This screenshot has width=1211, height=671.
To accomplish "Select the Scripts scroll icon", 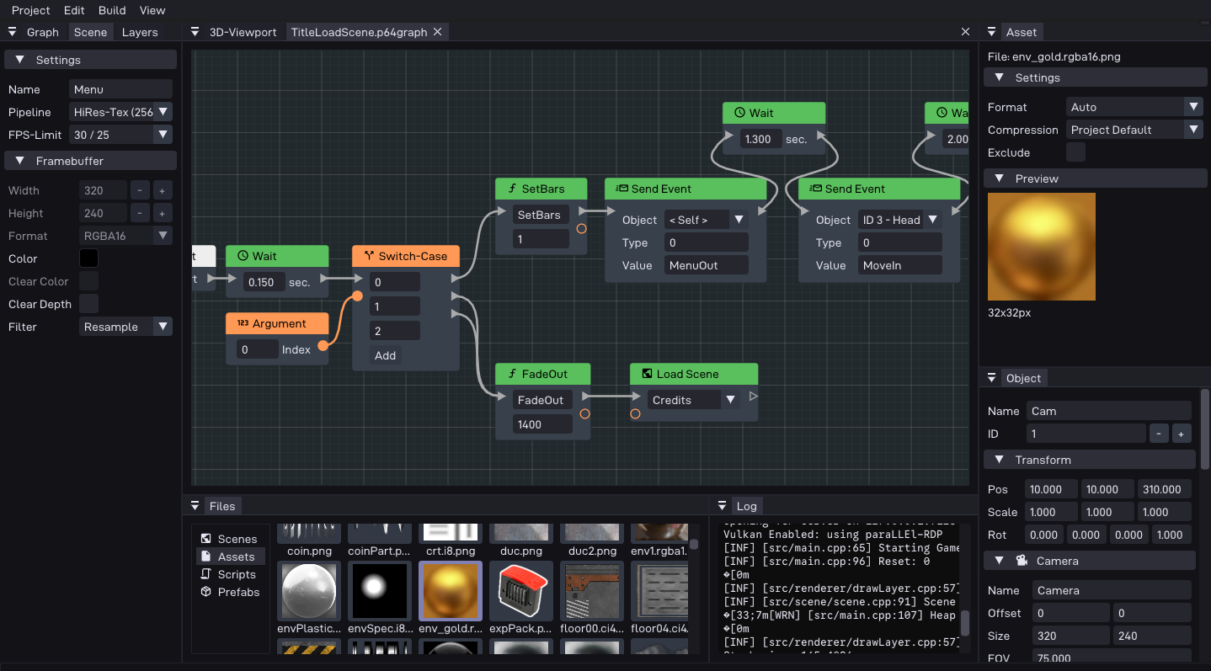I will coord(206,574).
